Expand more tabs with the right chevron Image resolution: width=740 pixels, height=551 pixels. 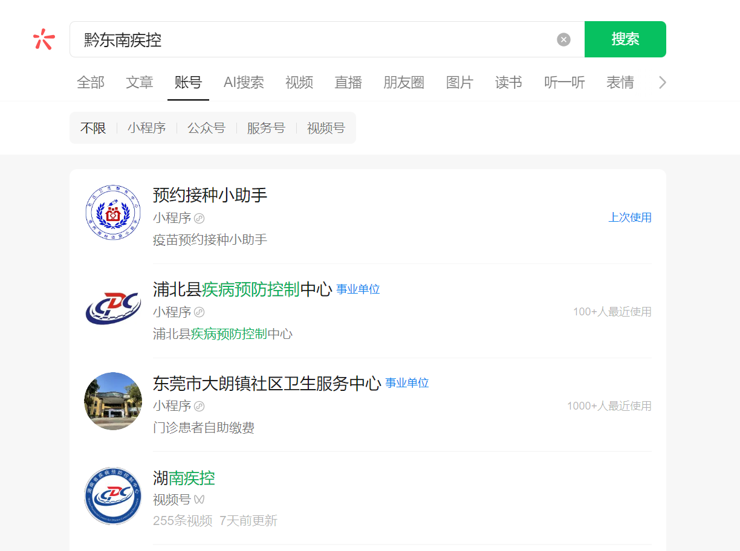click(662, 83)
